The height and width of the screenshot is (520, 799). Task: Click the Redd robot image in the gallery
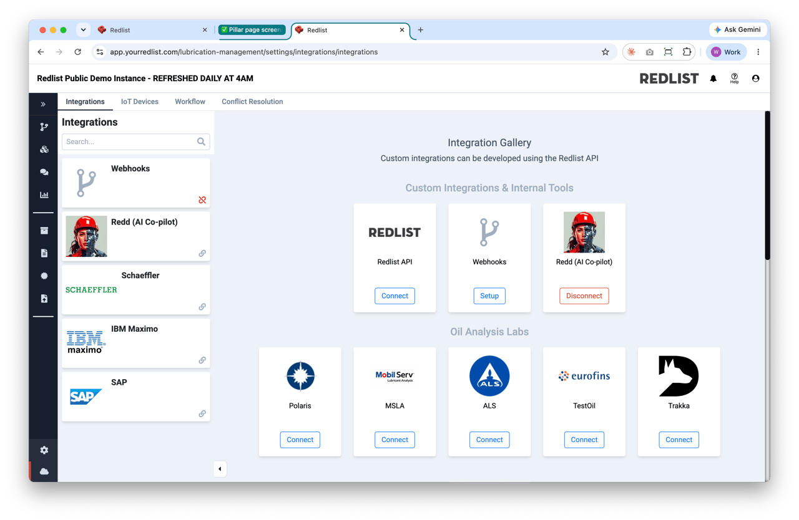(x=584, y=233)
